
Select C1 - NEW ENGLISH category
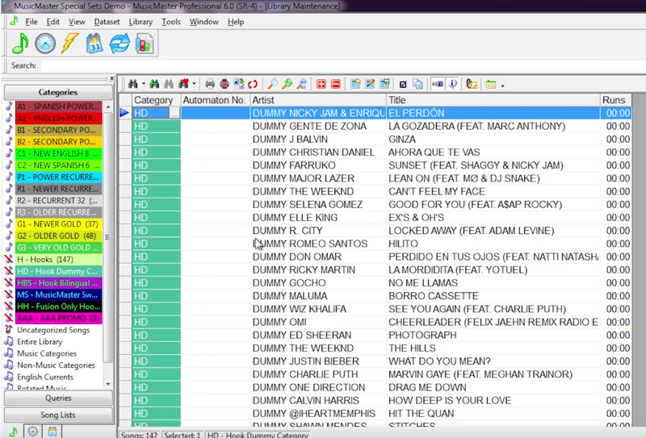(x=58, y=153)
